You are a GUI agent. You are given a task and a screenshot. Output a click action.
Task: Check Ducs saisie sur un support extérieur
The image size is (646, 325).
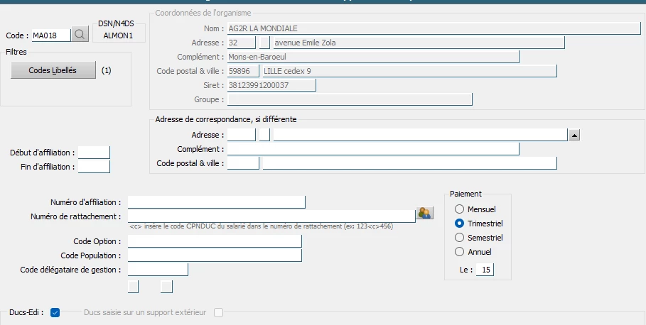click(x=219, y=312)
